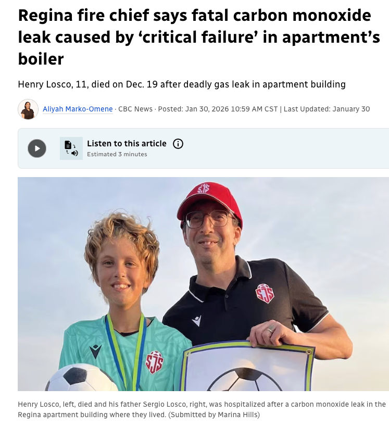Open the main photo of father and son

203,284
